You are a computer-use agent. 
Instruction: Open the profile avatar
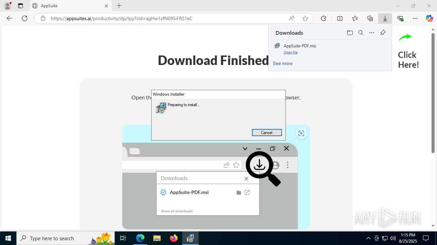tap(8, 6)
